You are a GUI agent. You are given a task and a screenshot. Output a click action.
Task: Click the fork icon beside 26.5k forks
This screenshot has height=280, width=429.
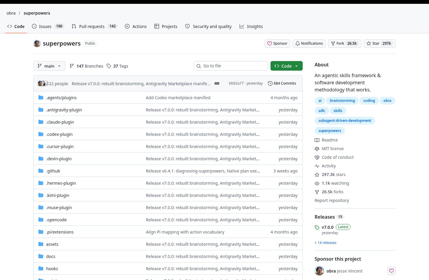pos(317,192)
